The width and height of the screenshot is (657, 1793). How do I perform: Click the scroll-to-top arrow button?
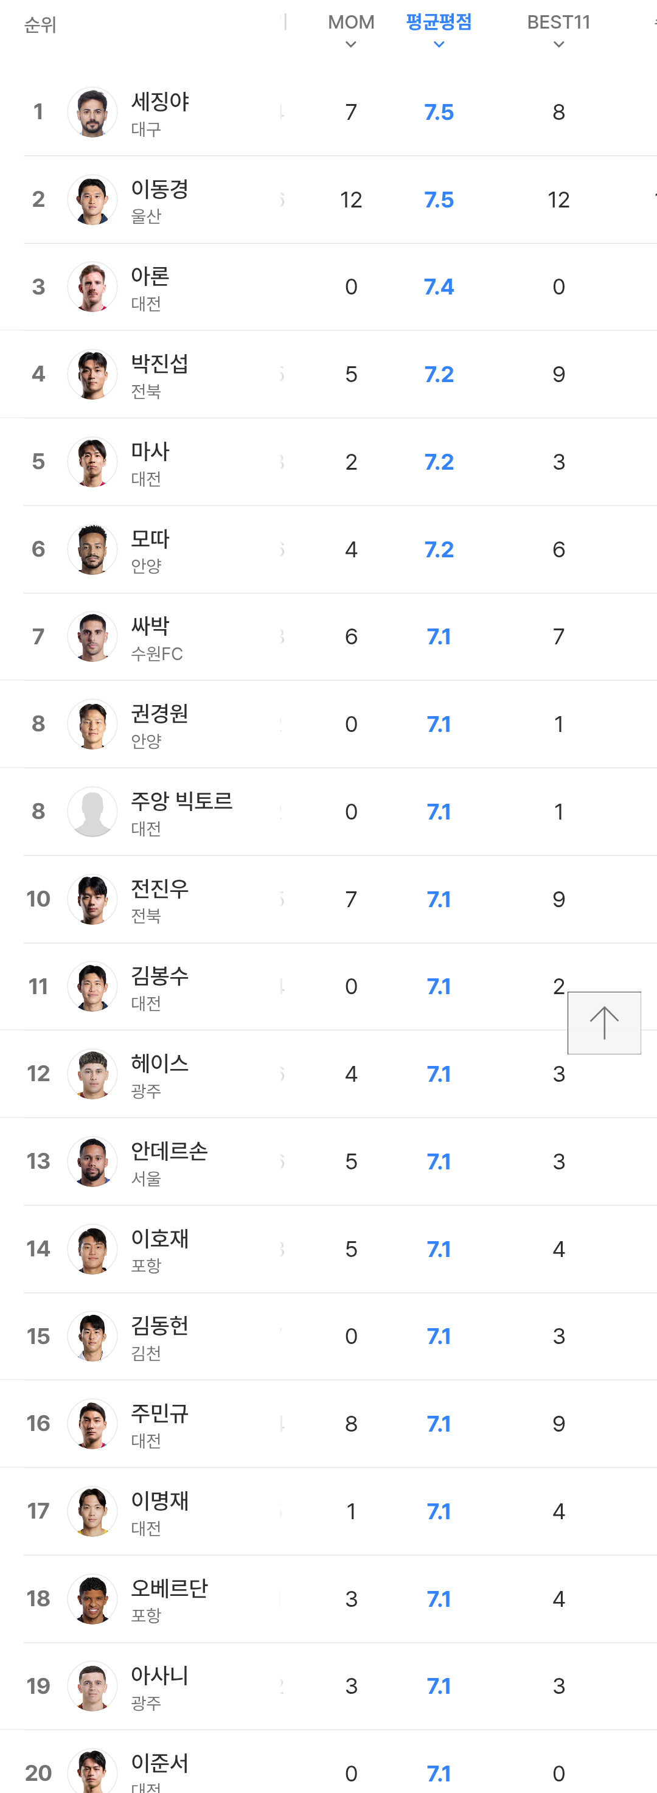pyautogui.click(x=603, y=1023)
